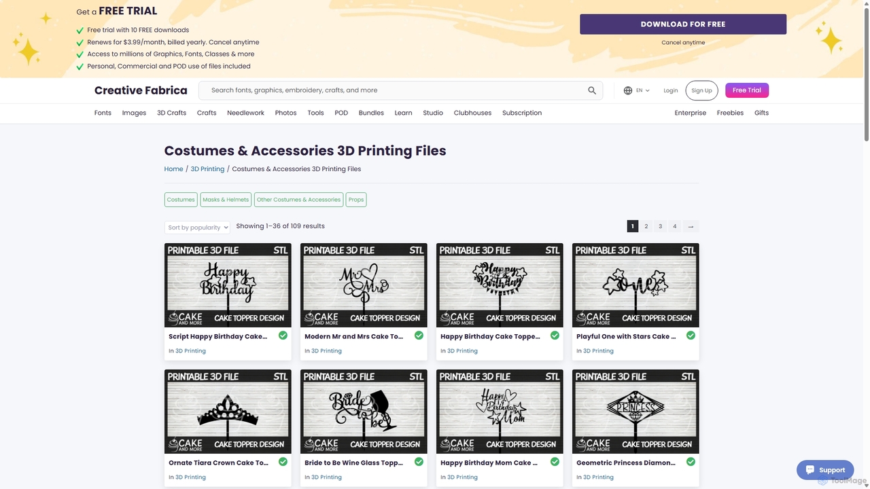Click Home in the breadcrumb
The width and height of the screenshot is (870, 489).
pos(173,169)
